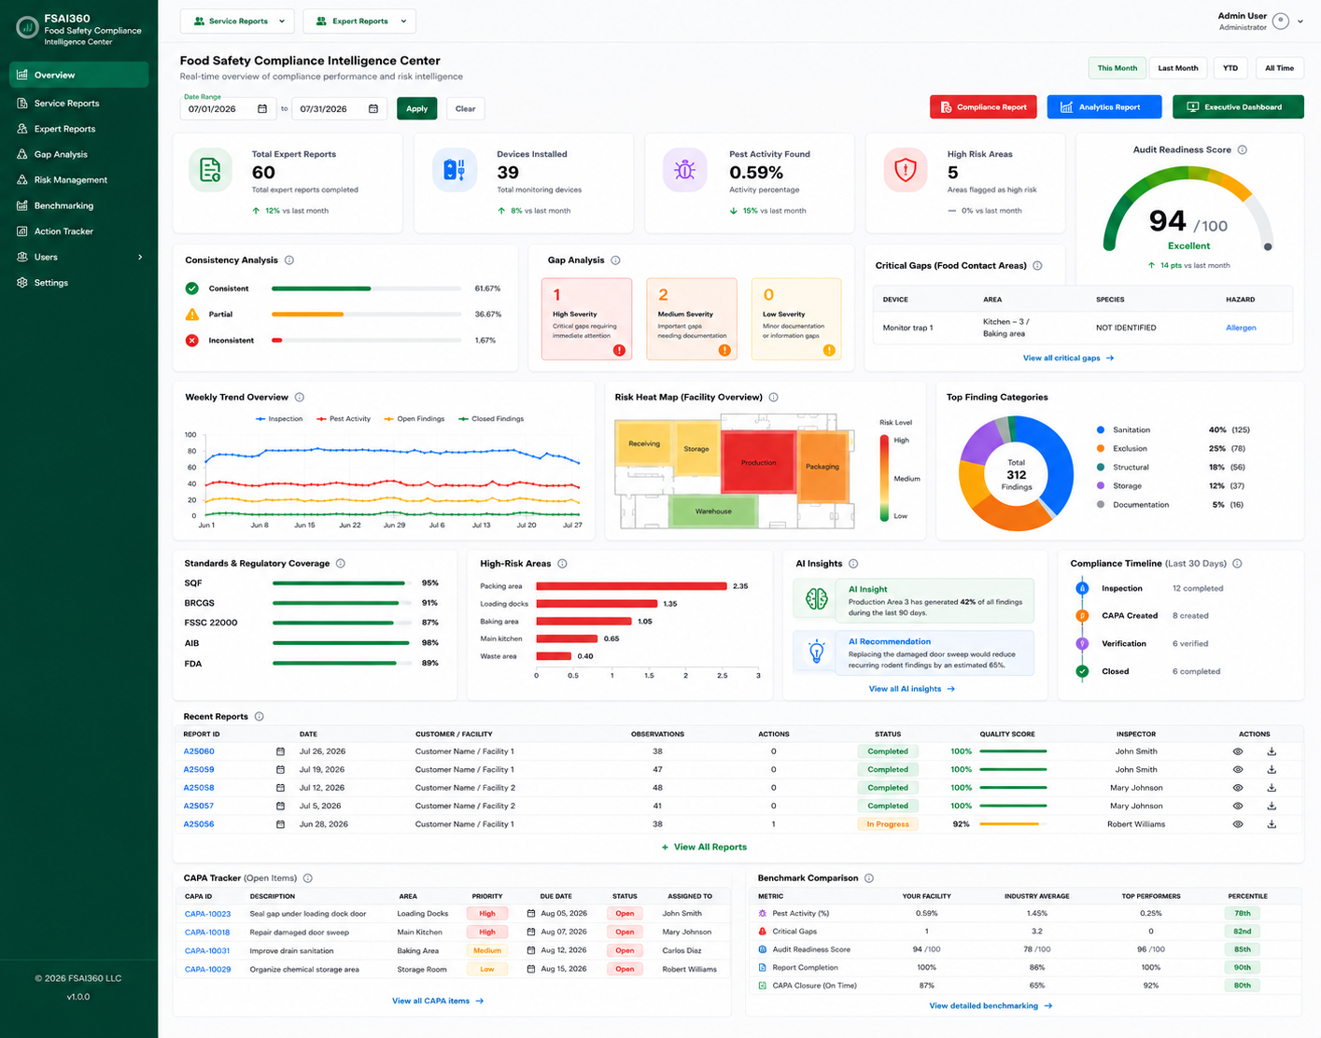This screenshot has height=1038, width=1321.
Task: Click the Pest Activity bug icon
Action: click(x=685, y=171)
